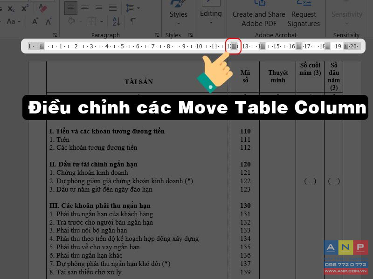Click "2. Trả trước cho người bán ngắn hạn"
The width and height of the screenshot is (373, 279).
(101, 222)
